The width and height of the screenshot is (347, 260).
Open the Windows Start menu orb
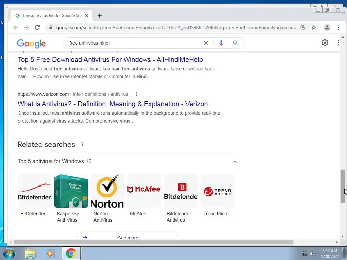9,253
